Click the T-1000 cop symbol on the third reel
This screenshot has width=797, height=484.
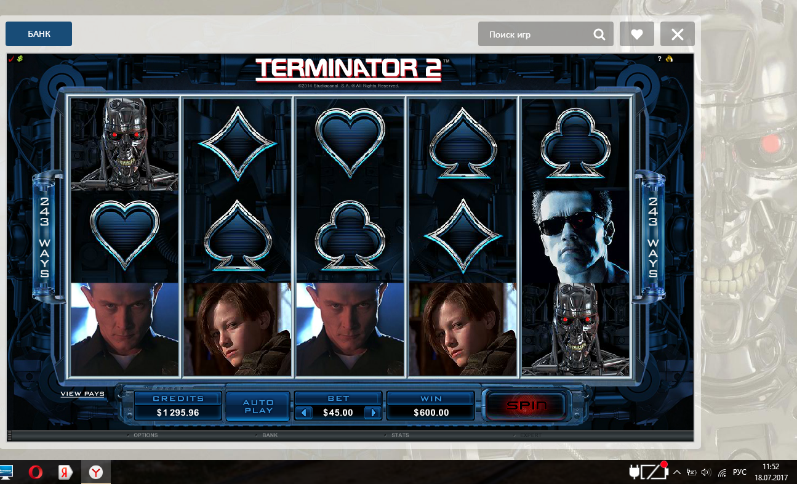click(x=350, y=329)
